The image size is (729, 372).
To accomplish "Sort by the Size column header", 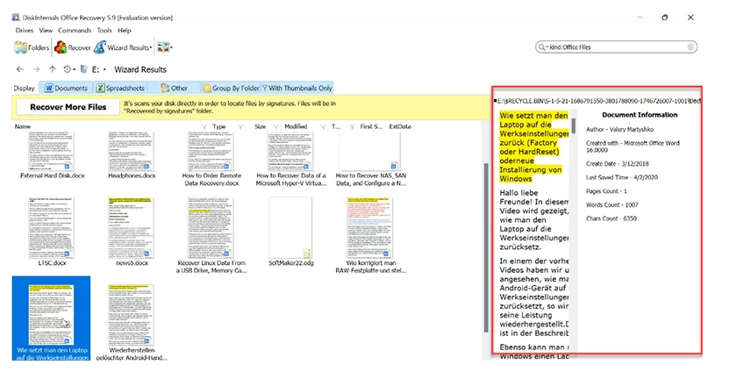I will (261, 126).
